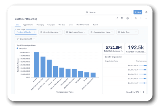
Task: Switch to the Sales tab
Action: point(18,25)
